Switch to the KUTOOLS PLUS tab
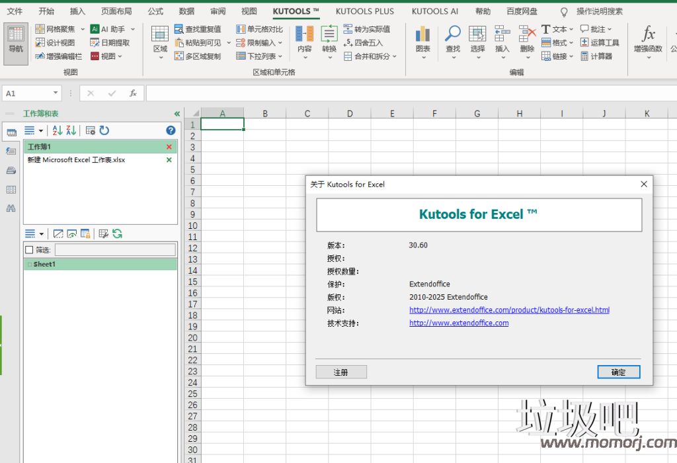Image resolution: width=677 pixels, height=463 pixels. (364, 11)
